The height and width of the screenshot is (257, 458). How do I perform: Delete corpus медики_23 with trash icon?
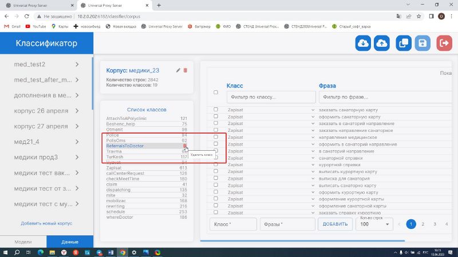pyautogui.click(x=185, y=70)
